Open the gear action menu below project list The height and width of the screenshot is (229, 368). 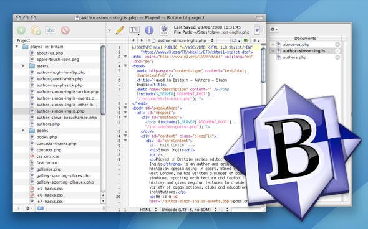(29, 208)
